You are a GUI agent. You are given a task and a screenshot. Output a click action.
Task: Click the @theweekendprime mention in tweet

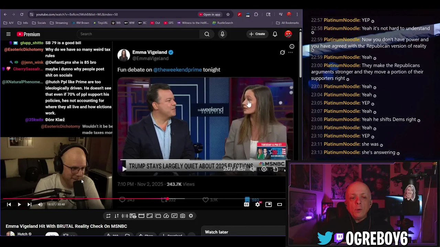point(177,70)
